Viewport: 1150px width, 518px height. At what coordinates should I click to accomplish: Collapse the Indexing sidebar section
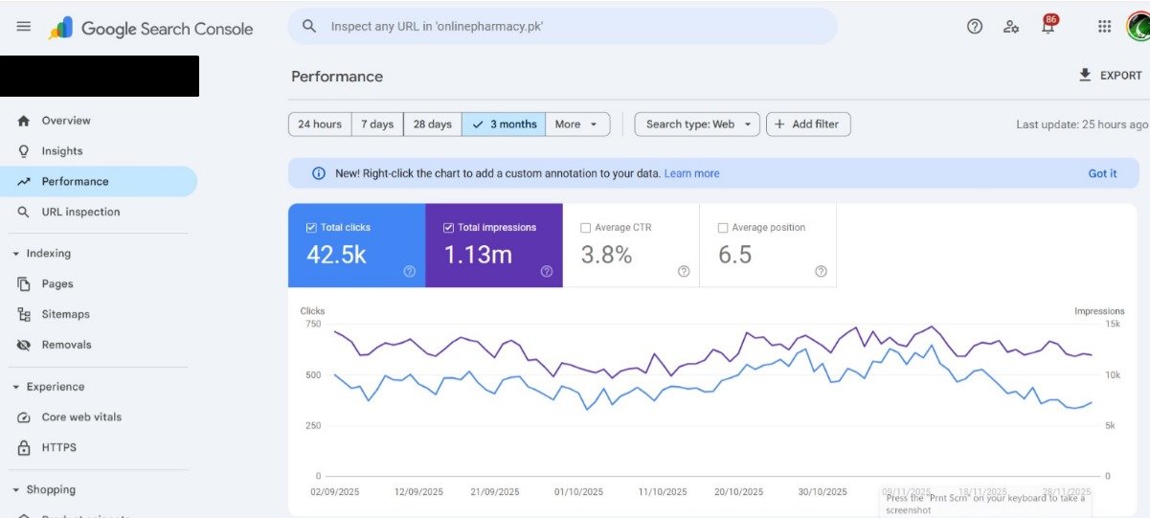[16, 254]
